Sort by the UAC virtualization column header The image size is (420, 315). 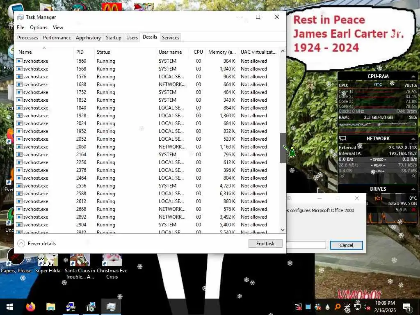[258, 52]
